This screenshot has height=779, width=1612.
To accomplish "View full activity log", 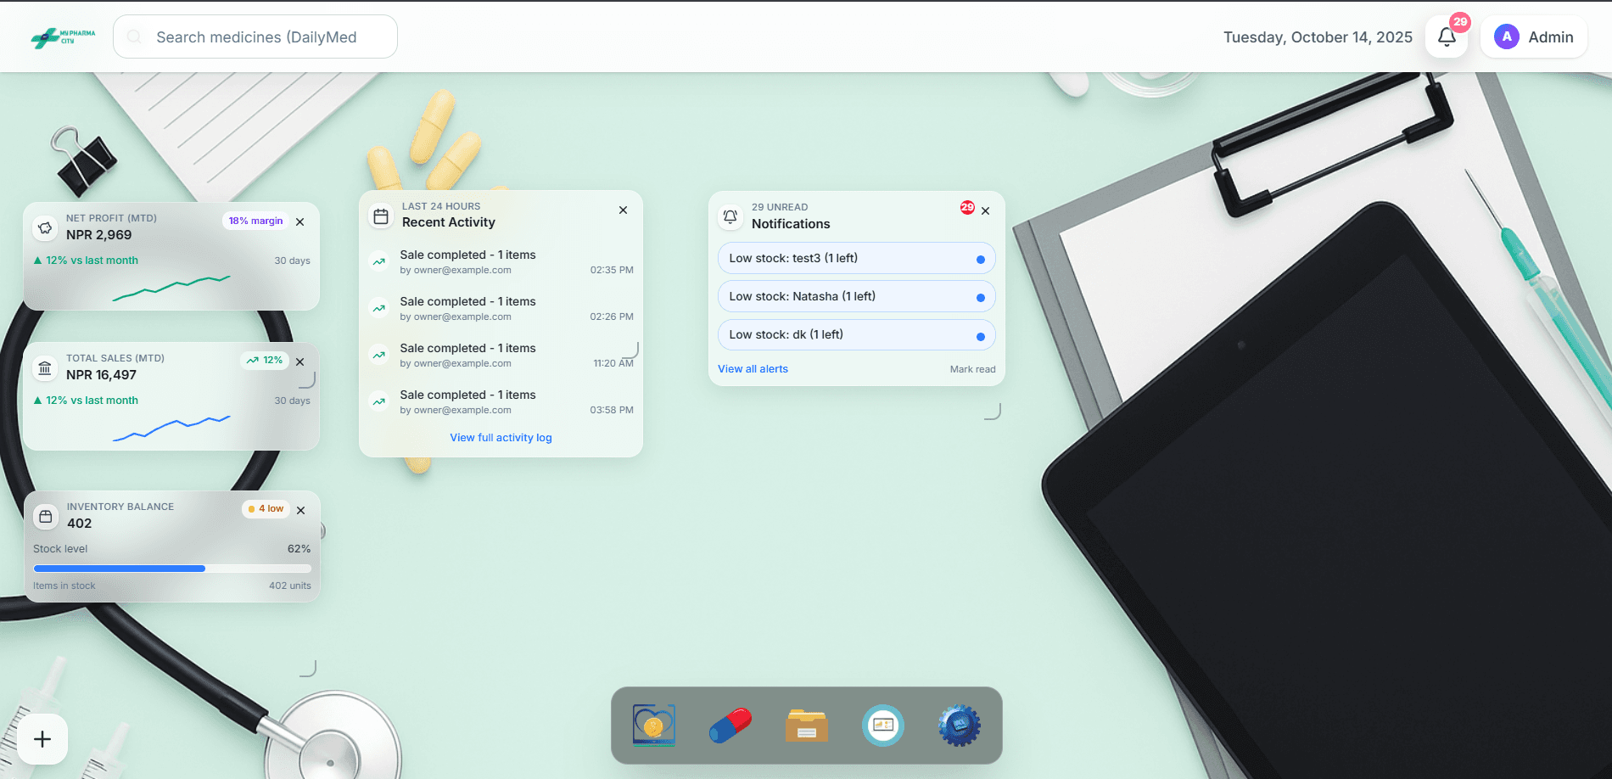I will coord(501,437).
